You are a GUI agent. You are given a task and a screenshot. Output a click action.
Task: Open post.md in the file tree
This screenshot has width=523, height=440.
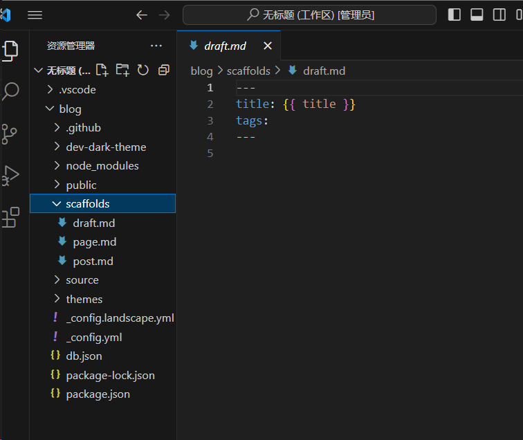click(x=93, y=262)
